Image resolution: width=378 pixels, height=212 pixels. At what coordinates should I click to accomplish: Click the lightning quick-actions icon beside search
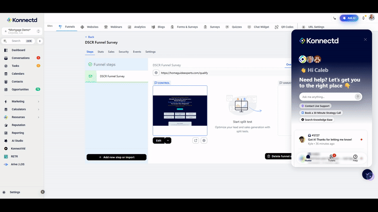(40, 41)
